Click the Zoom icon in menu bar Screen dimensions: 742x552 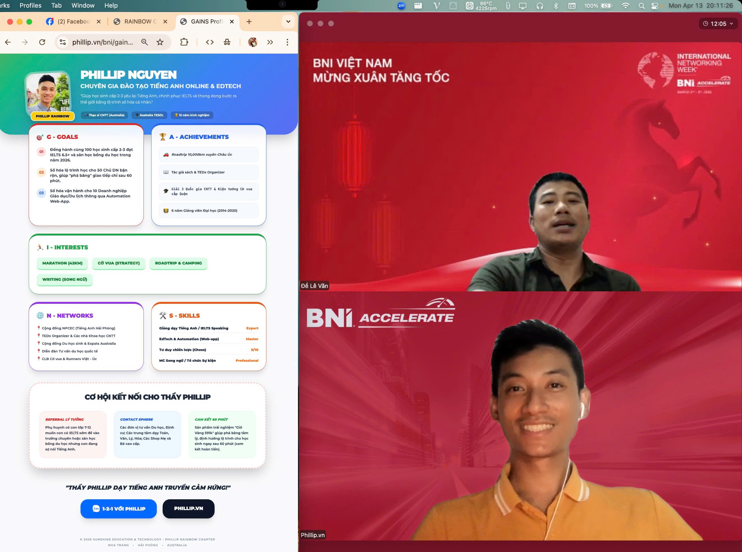coord(401,6)
